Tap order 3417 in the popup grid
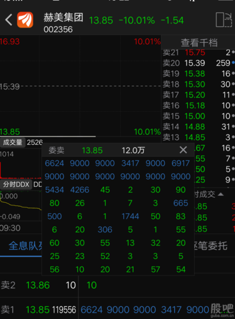This screenshot has height=319, width=235. pos(130,163)
